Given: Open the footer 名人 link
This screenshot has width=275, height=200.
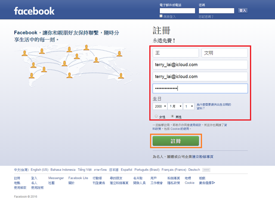Looking at the screenshot, I should pyautogui.click(x=34, y=183).
